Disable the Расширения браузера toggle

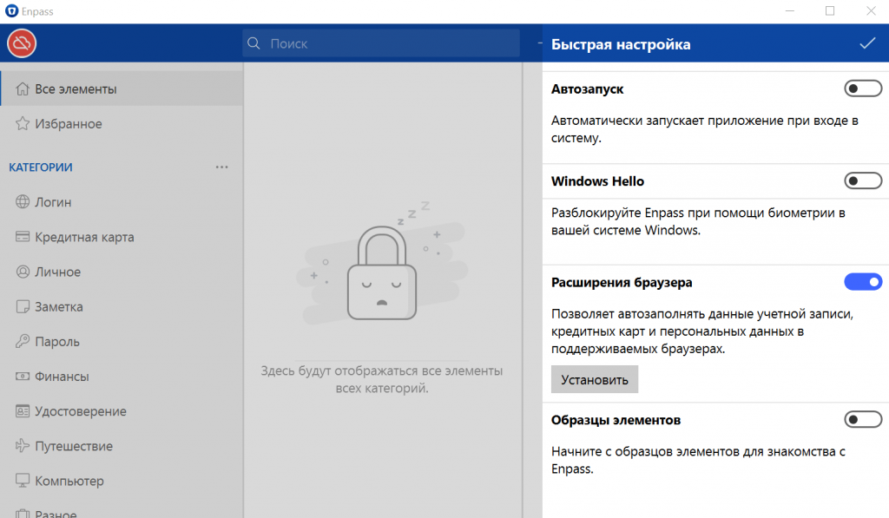pyautogui.click(x=863, y=282)
